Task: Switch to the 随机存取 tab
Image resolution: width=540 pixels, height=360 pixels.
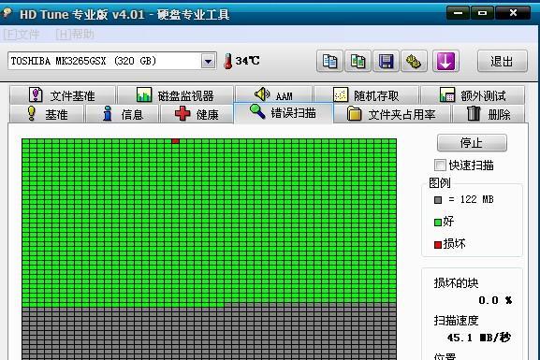Action: [x=366, y=95]
